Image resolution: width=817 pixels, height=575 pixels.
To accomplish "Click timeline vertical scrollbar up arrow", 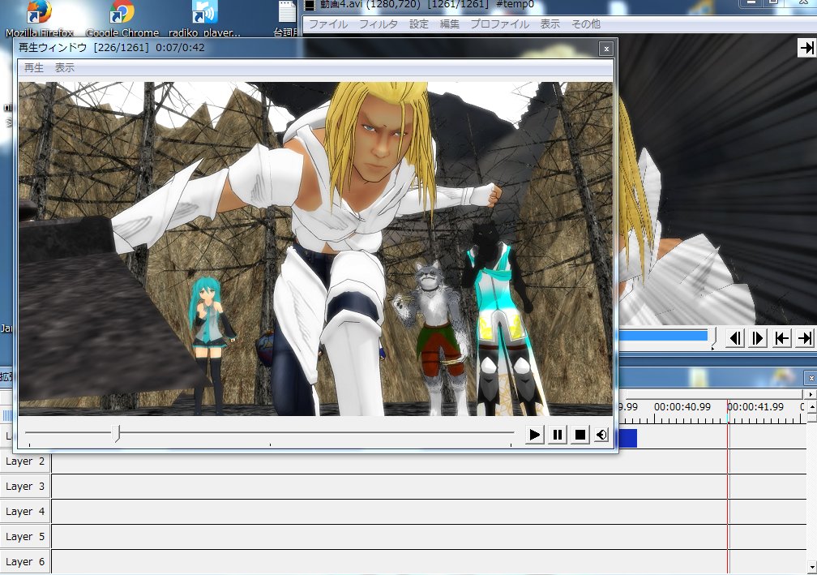I will pos(812,406).
